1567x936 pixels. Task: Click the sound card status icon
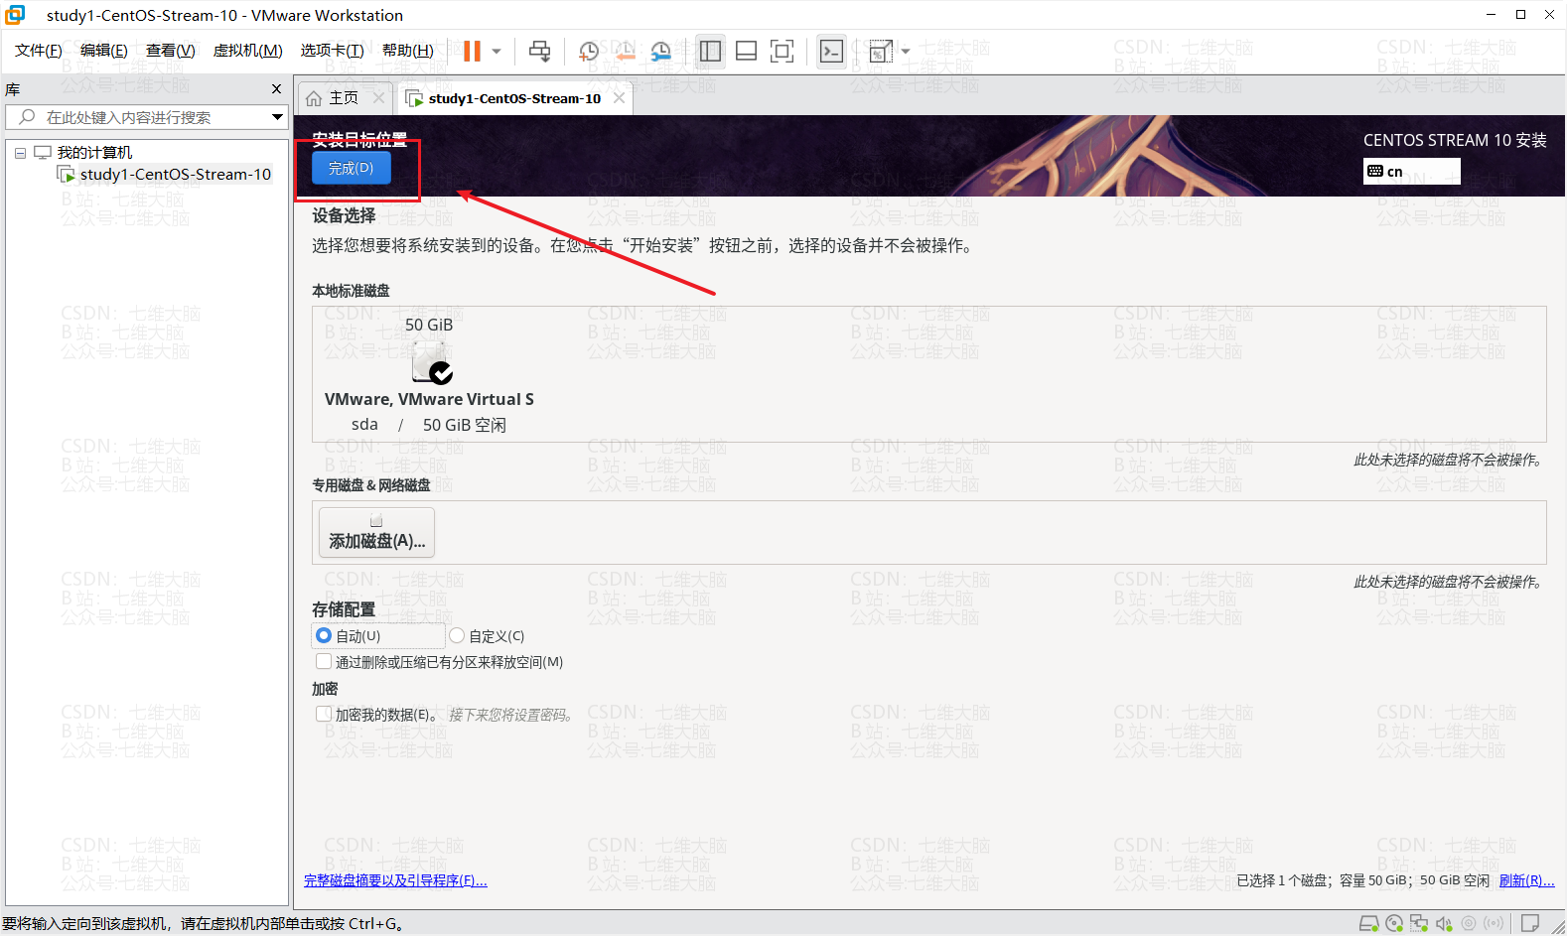[x=1444, y=923]
